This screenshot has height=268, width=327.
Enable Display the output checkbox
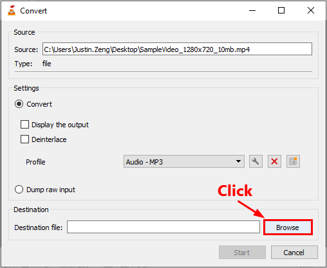point(24,125)
